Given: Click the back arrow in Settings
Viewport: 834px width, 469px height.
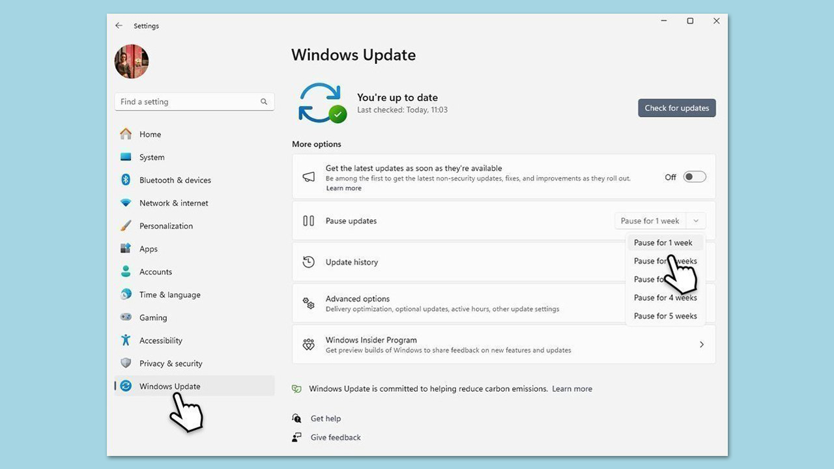Looking at the screenshot, I should 119,25.
